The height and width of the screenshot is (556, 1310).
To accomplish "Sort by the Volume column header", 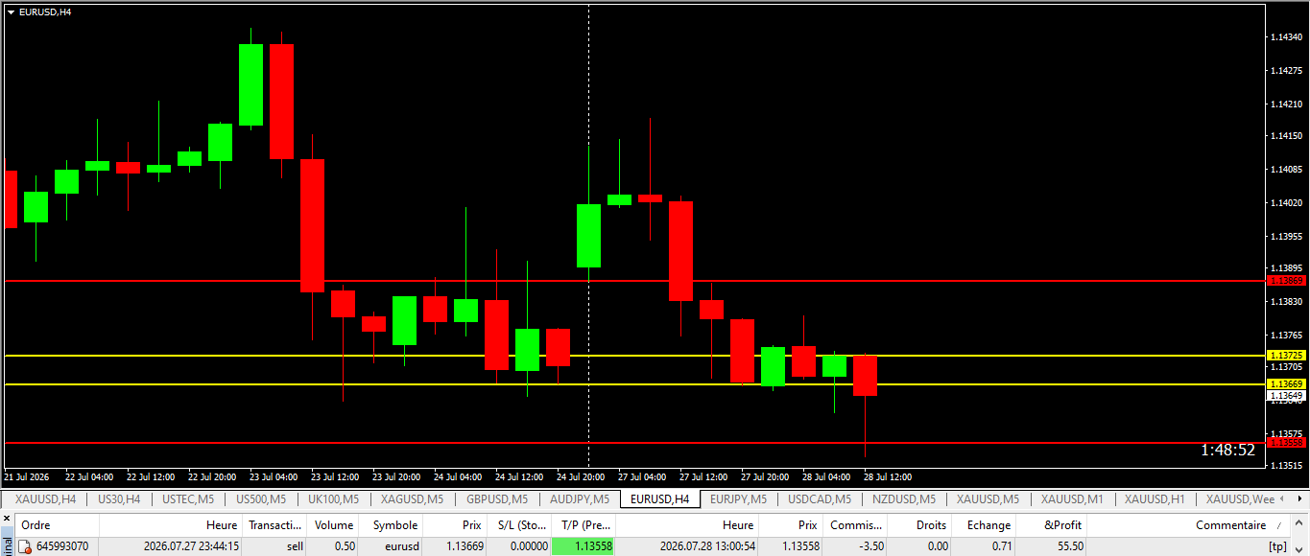I will [x=333, y=525].
